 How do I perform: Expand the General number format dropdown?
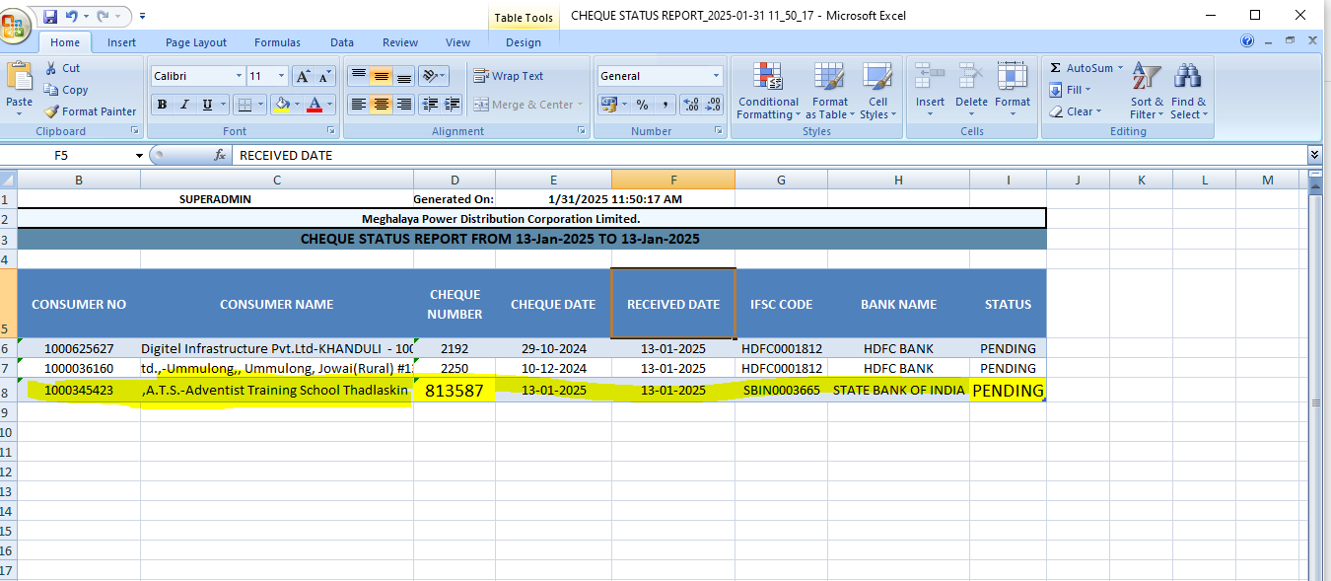(717, 76)
